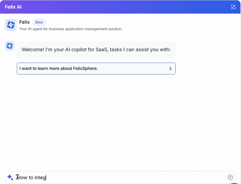
Task: Click the welcome message bubble
Action: point(96,50)
